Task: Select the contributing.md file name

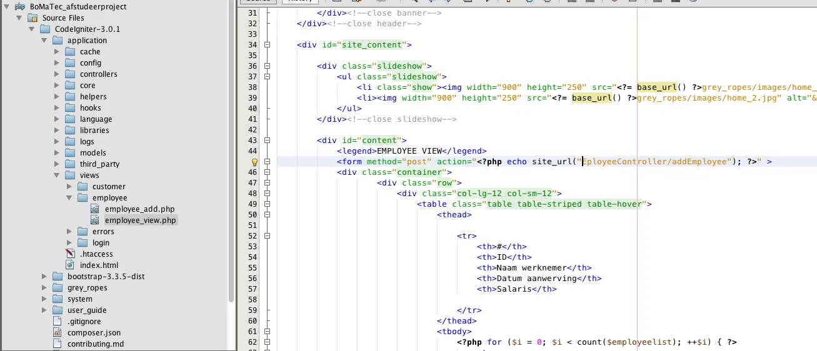Action: [96, 344]
